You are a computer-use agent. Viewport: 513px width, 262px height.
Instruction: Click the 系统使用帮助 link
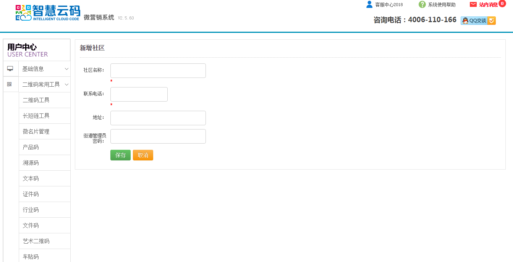tap(442, 5)
